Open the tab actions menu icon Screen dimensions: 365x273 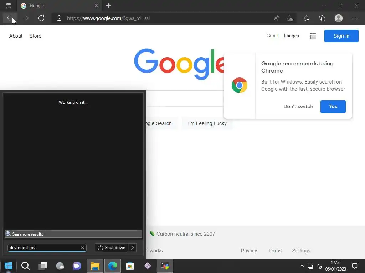[x=9, y=6]
